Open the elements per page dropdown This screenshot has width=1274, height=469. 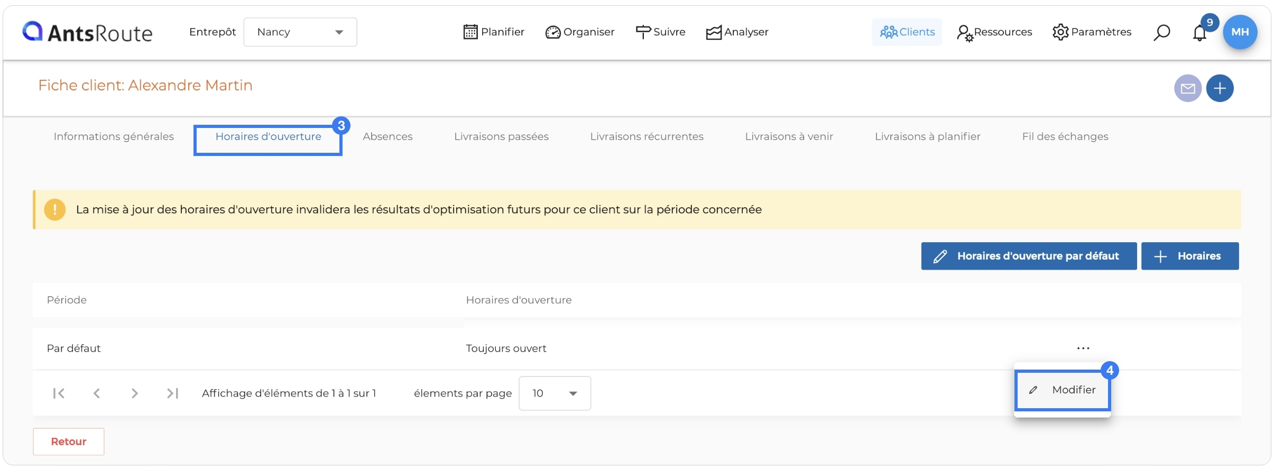(x=555, y=393)
